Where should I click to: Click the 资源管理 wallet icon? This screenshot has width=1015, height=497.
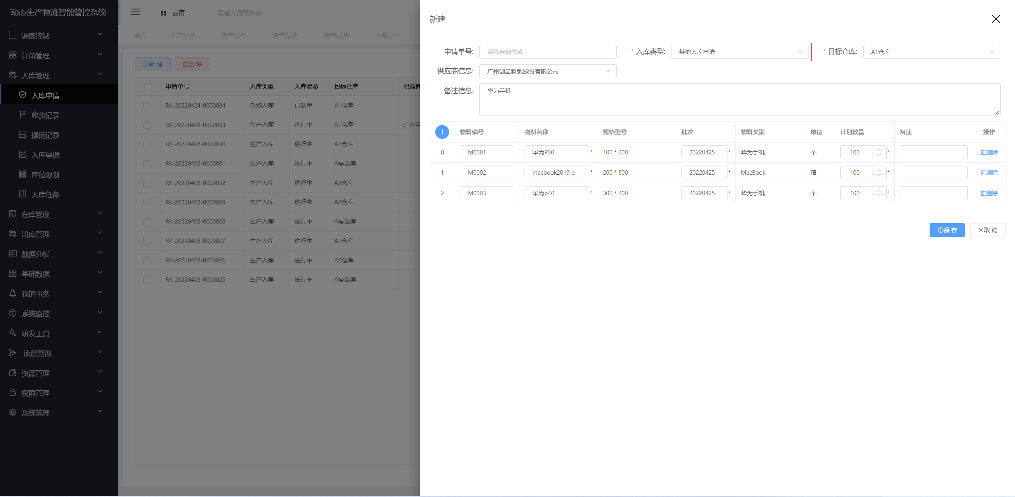tap(13, 373)
